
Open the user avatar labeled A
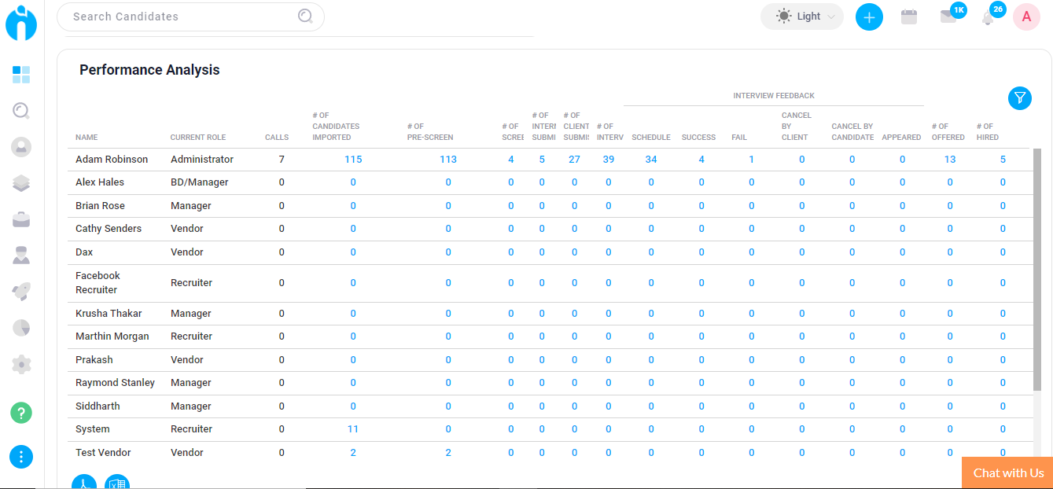[x=1026, y=17]
